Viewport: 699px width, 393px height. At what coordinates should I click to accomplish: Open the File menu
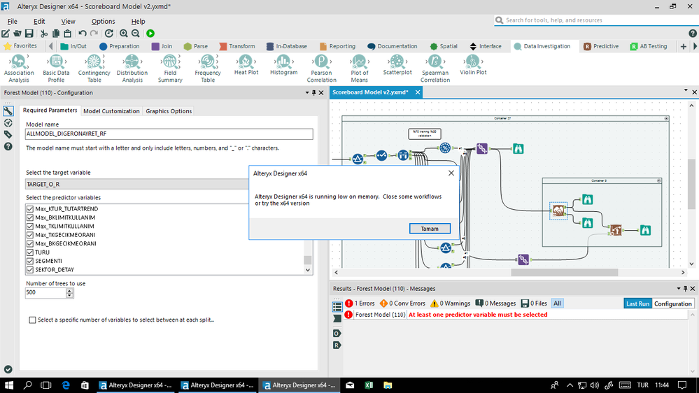12,22
